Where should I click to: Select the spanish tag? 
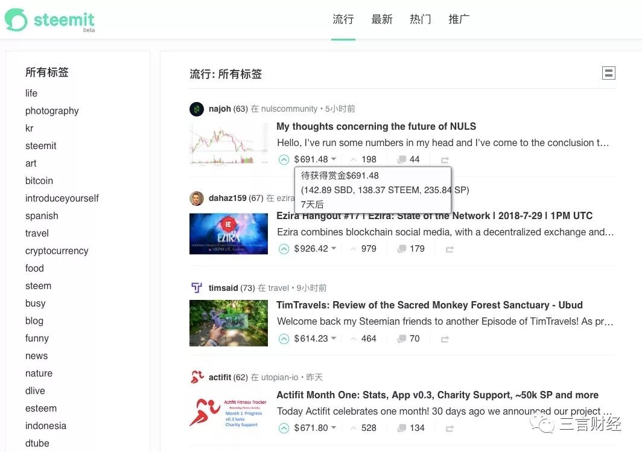pyautogui.click(x=42, y=216)
